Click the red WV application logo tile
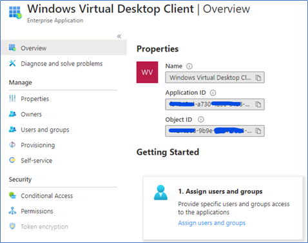The width and height of the screenshot is (308, 243). [x=147, y=72]
